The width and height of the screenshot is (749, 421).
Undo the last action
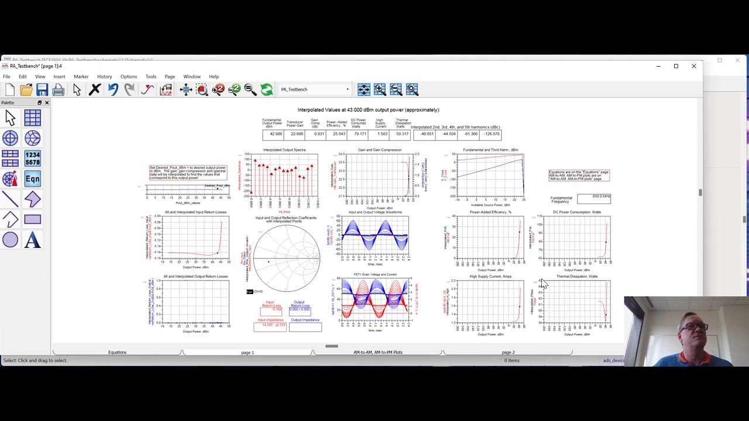pos(113,89)
